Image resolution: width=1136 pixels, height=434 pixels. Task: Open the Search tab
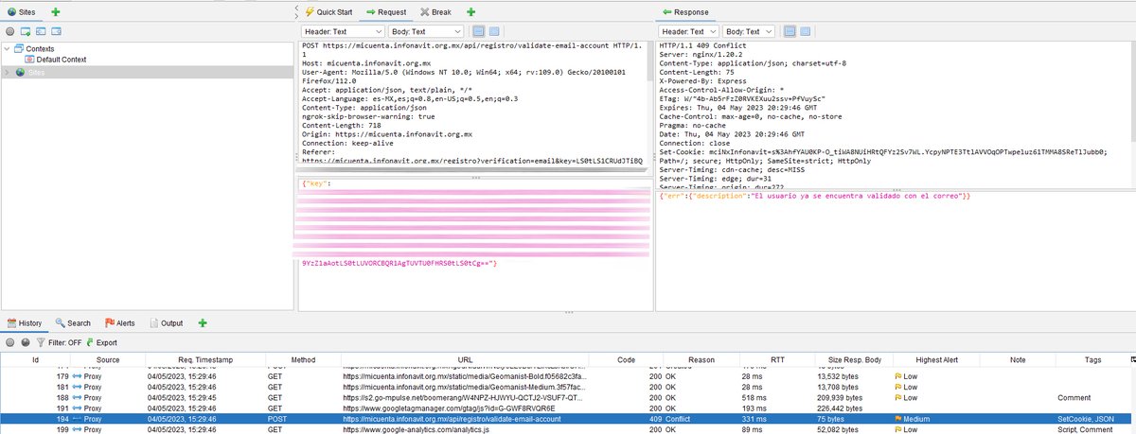click(73, 323)
